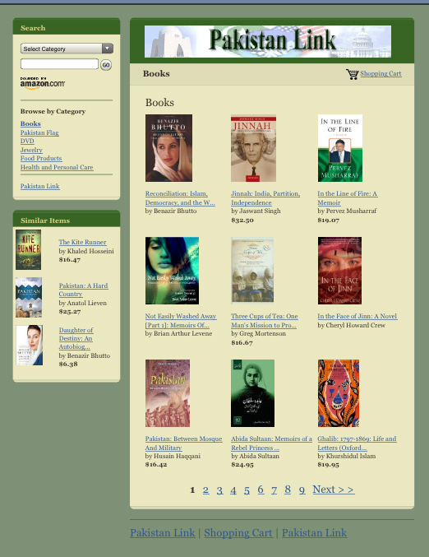Browse the Pakistan Flag category

tap(39, 132)
